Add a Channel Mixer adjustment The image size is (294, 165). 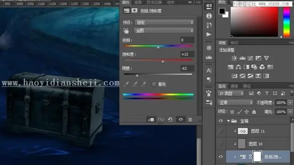(x=262, y=67)
